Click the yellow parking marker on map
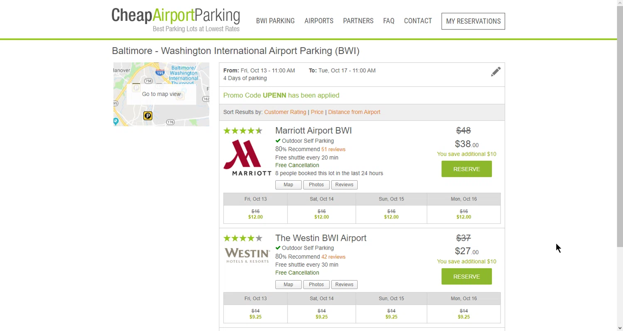The width and height of the screenshot is (623, 331). [x=147, y=116]
